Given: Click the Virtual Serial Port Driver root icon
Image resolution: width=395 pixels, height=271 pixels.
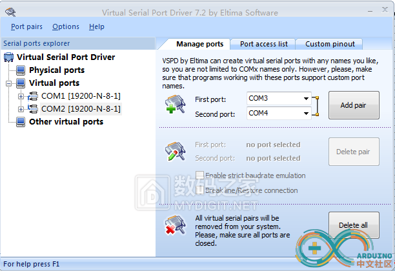Looking at the screenshot, I should point(8,57).
